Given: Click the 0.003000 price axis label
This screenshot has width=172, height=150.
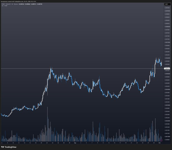Looking at the screenshot, I should point(167,105).
